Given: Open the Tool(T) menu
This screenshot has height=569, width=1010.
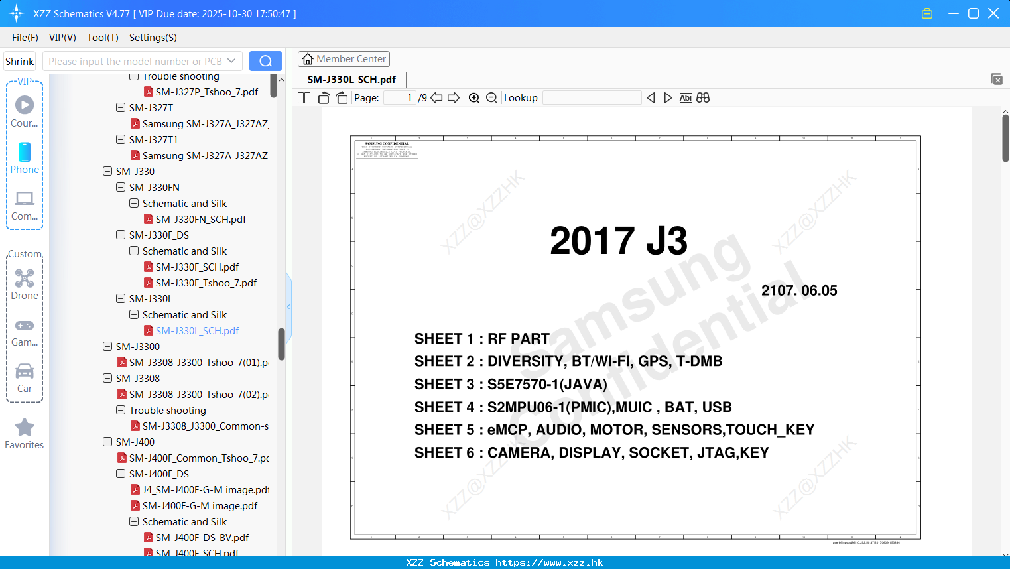Looking at the screenshot, I should click(x=103, y=38).
